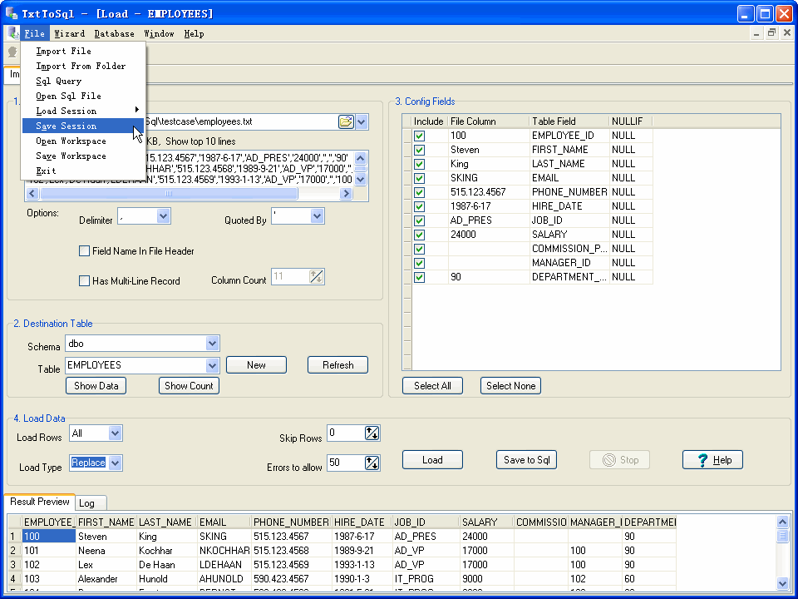
Task: Click the Save to Sql button
Action: click(x=527, y=460)
